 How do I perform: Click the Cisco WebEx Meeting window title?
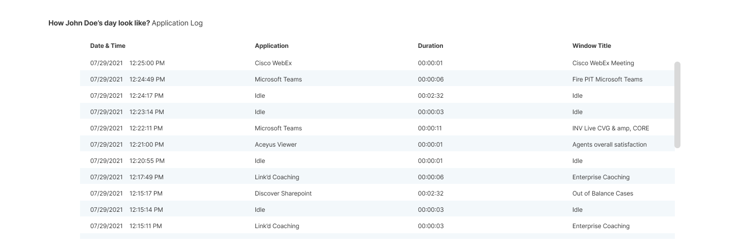[x=603, y=63]
